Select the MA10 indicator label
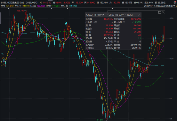177x121 pixels. pyautogui.click(x=18, y=6)
